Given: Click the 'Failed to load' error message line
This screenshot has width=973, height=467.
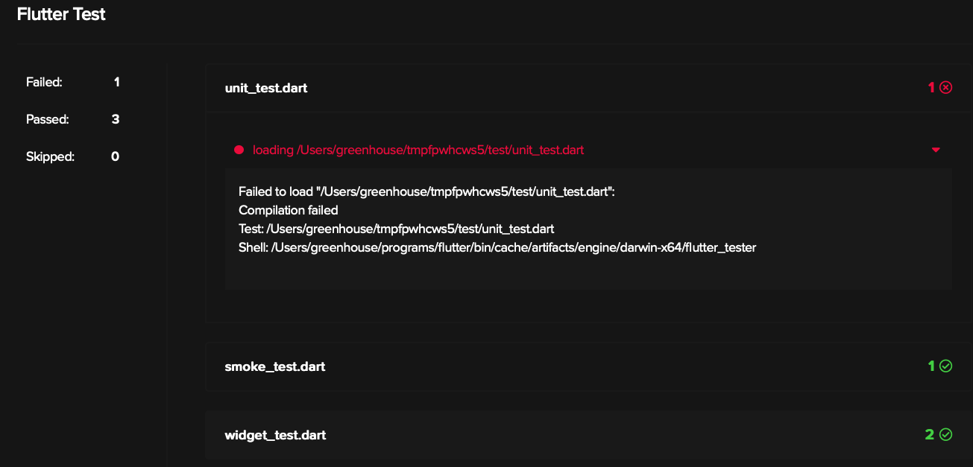Looking at the screenshot, I should point(426,191).
